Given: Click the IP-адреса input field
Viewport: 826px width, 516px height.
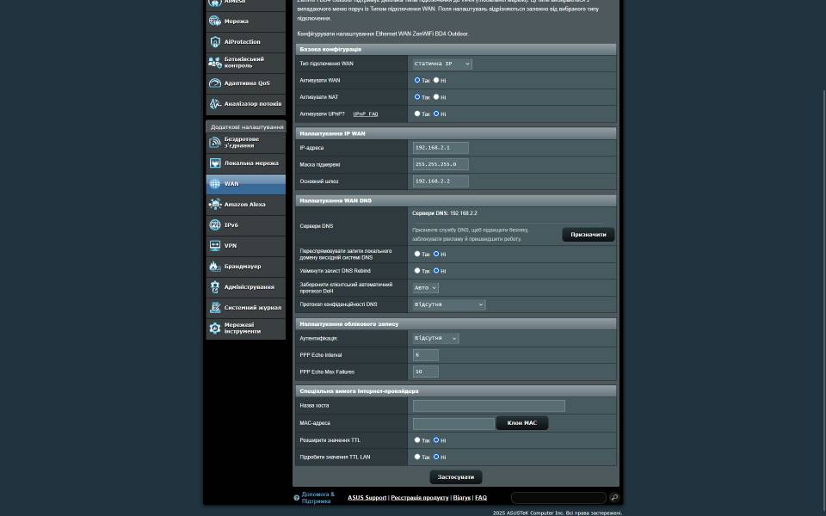Looking at the screenshot, I should coord(441,148).
